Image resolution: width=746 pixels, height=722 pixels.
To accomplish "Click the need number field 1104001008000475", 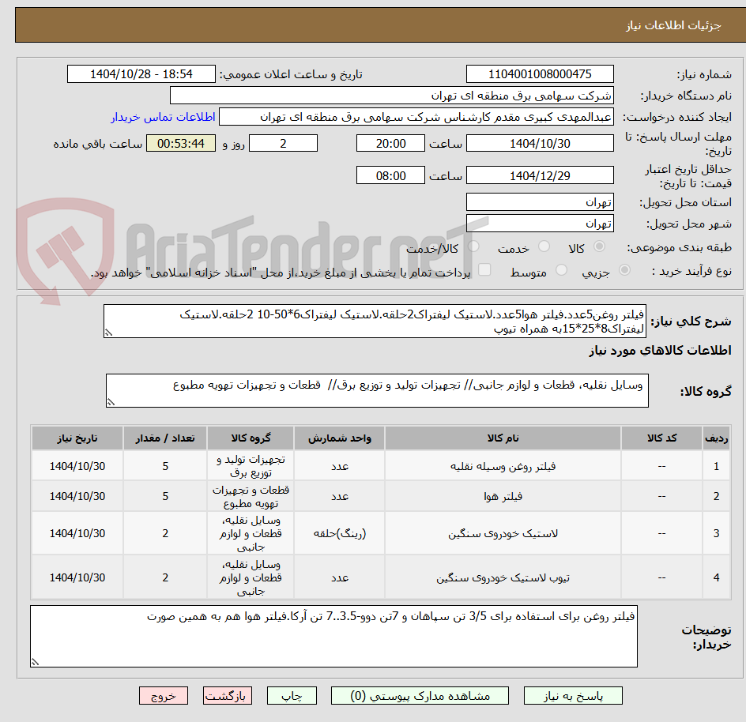I will pyautogui.click(x=540, y=74).
